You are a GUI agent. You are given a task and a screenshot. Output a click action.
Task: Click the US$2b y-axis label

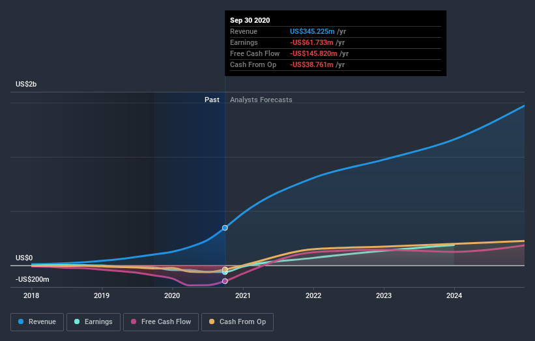[x=26, y=84]
